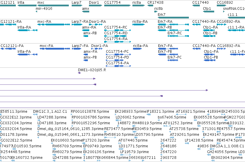The width and height of the screenshot is (245, 162).
Task: Select the 'CG17754-RD' transcript label
Action: pyautogui.click(x=116, y=33)
